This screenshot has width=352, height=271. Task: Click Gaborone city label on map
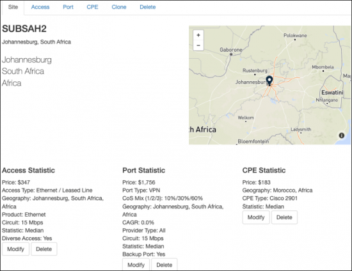tap(231, 50)
